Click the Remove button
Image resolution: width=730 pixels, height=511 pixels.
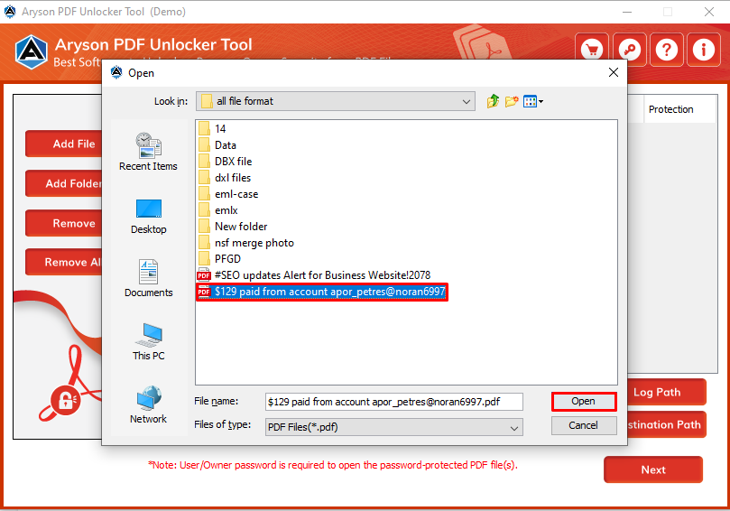64,223
